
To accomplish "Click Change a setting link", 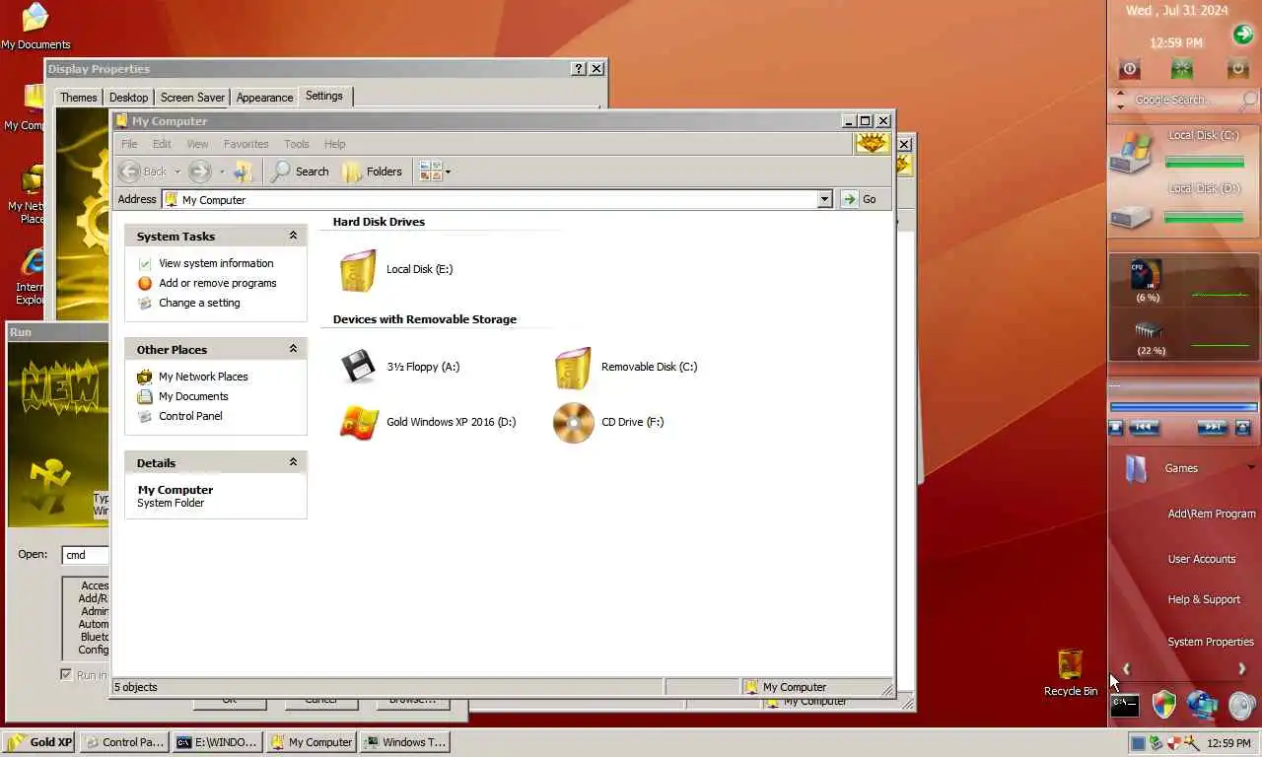I will tap(199, 303).
